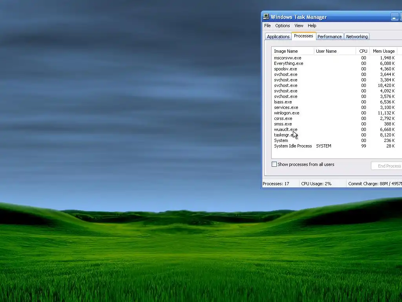
Task: Switch to the Performance tab
Action: pos(329,37)
